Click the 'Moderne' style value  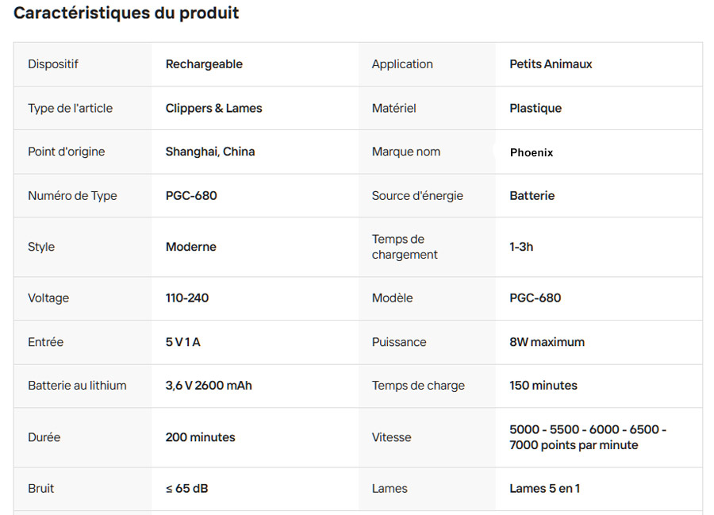[191, 247]
